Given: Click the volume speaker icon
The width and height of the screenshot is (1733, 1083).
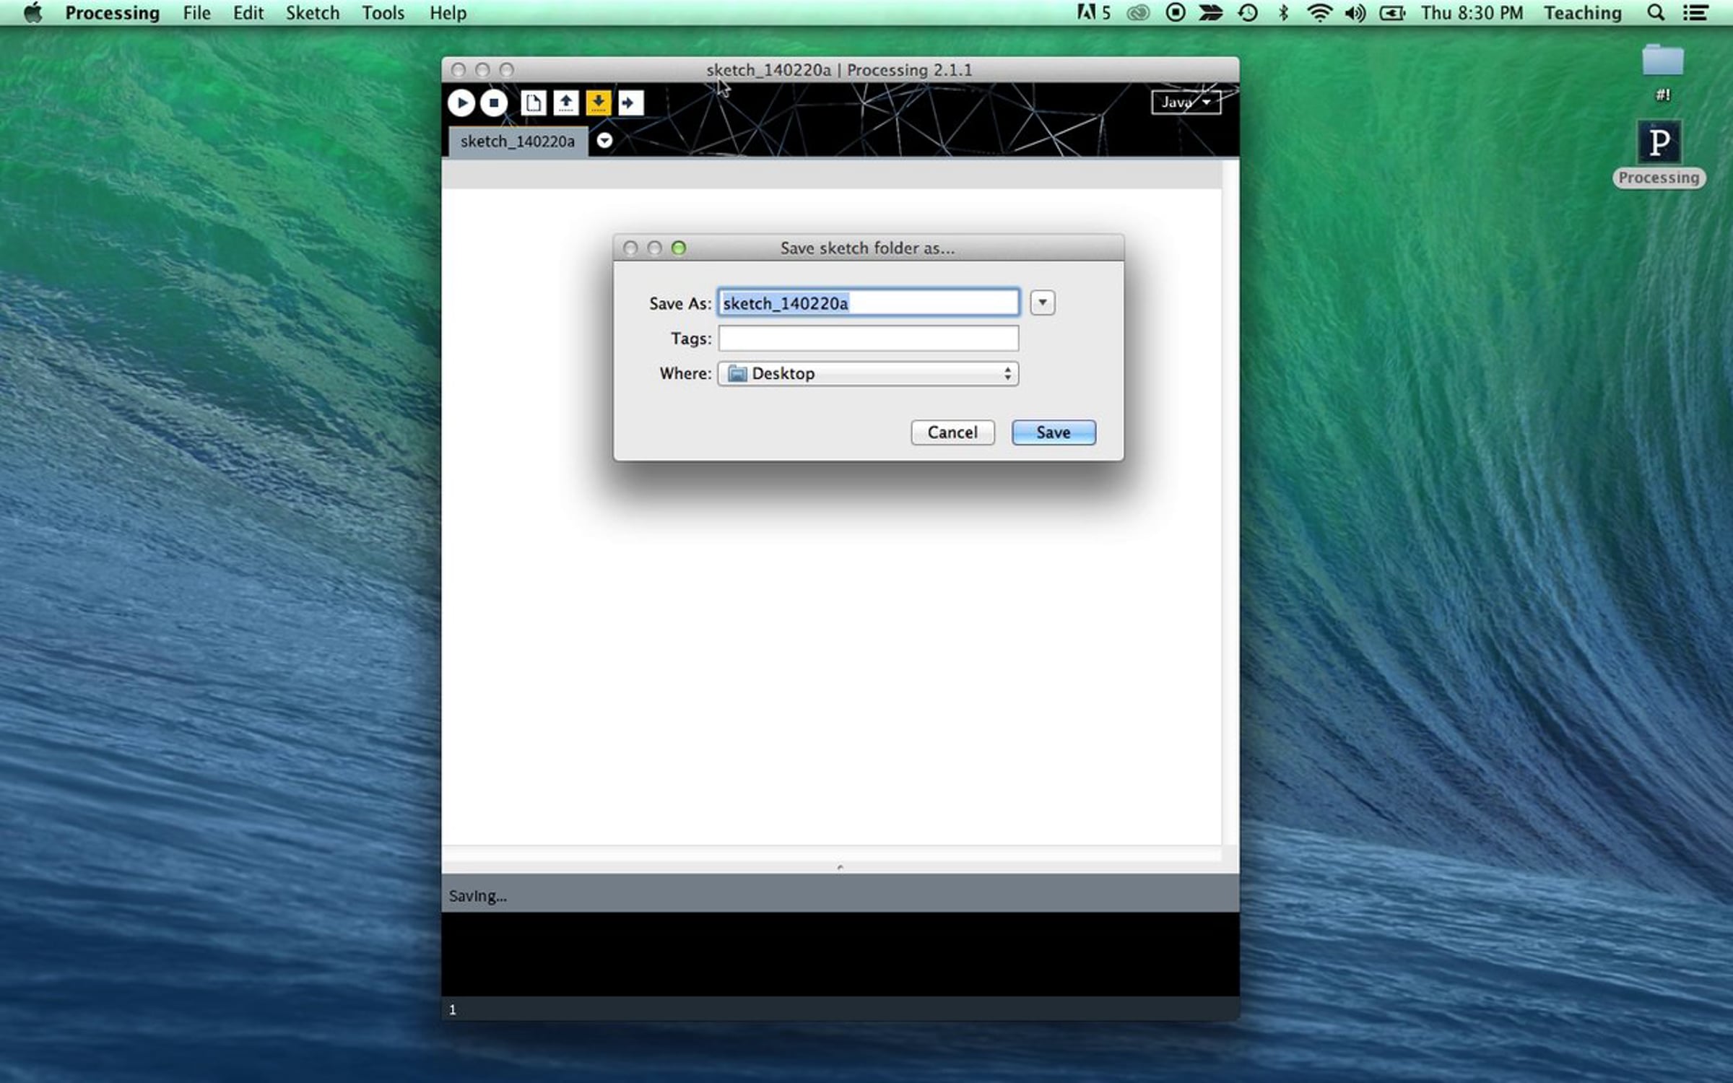Looking at the screenshot, I should 1355,13.
